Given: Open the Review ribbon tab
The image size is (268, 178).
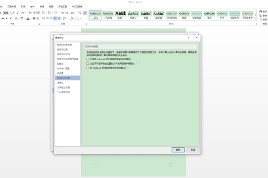Looking at the screenshot, I should (x=42, y=7).
